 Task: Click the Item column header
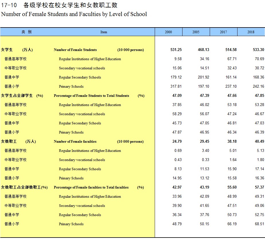104,32
